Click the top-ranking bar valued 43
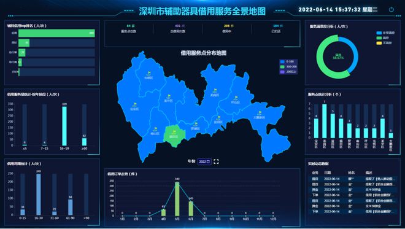The height and width of the screenshot is (229, 405). [24, 42]
